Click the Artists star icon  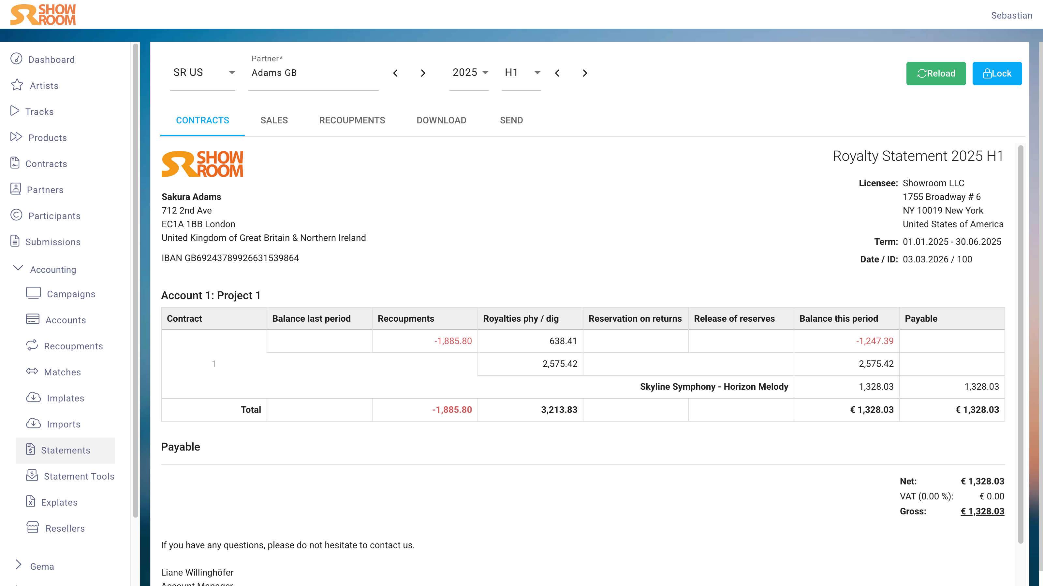click(x=17, y=85)
